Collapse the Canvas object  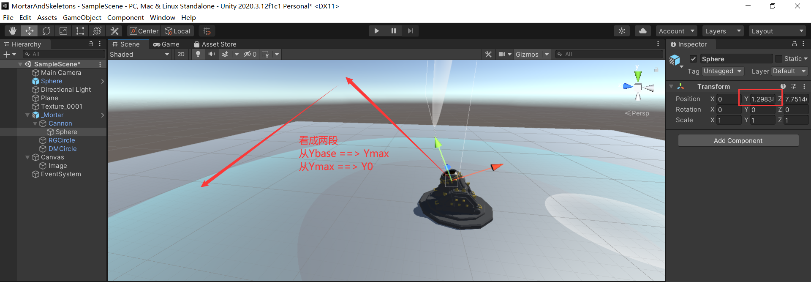pyautogui.click(x=27, y=157)
